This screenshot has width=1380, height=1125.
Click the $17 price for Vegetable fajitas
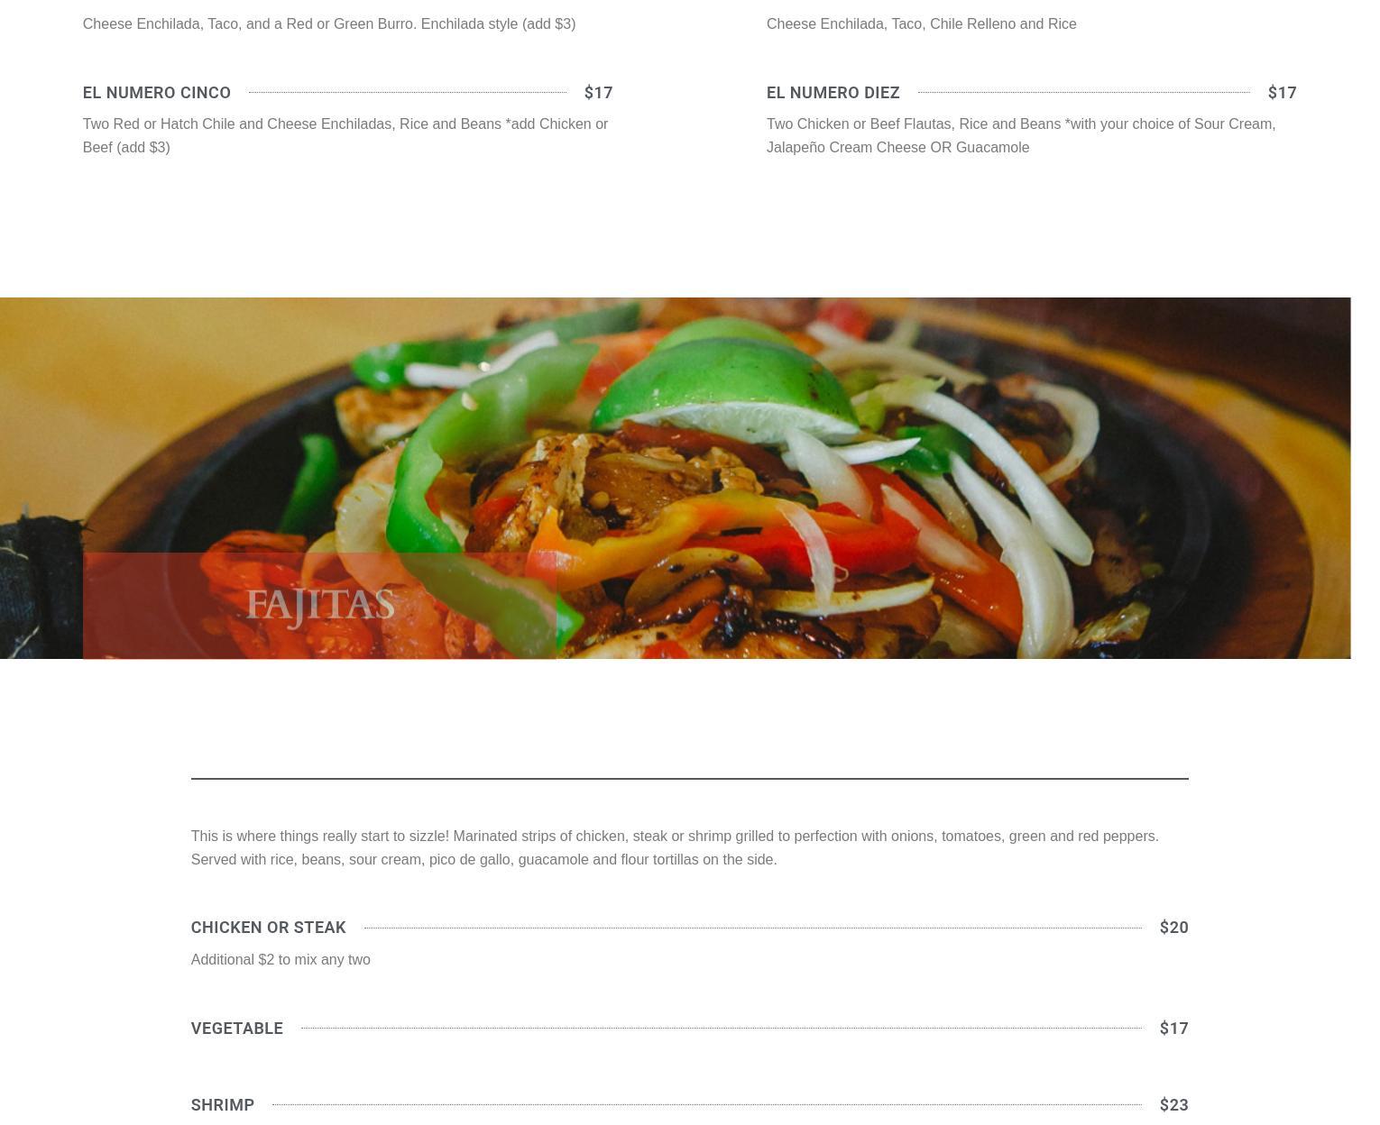pos(1173,1029)
